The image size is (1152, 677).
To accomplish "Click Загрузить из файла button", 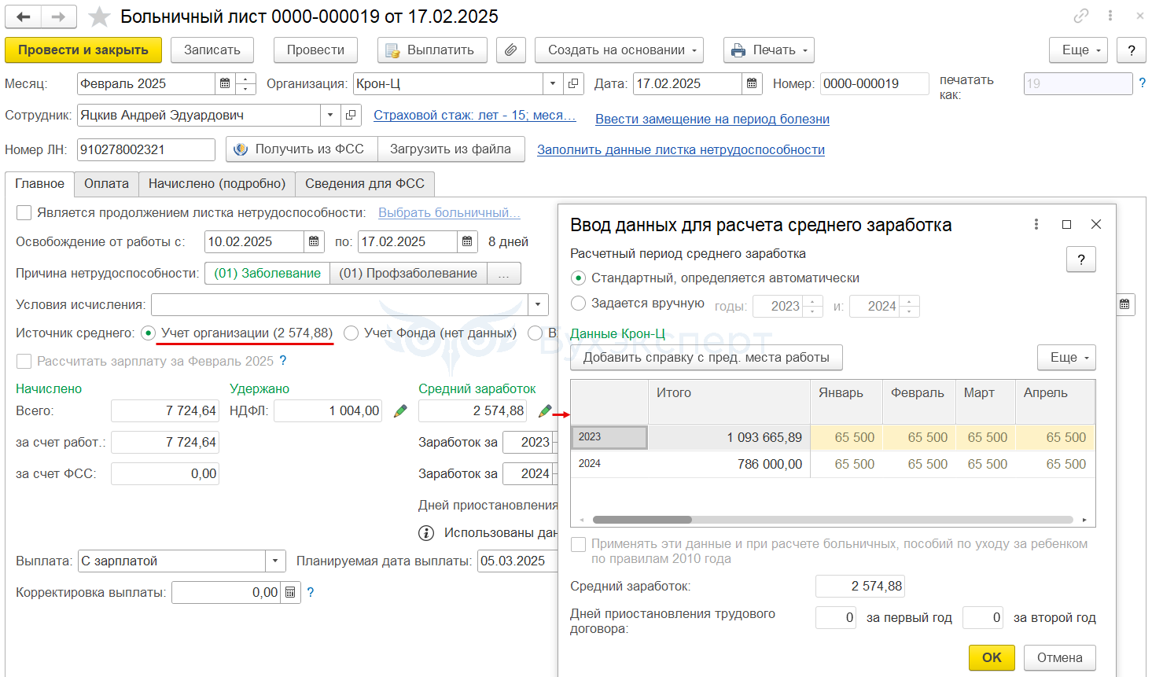I will 451,149.
